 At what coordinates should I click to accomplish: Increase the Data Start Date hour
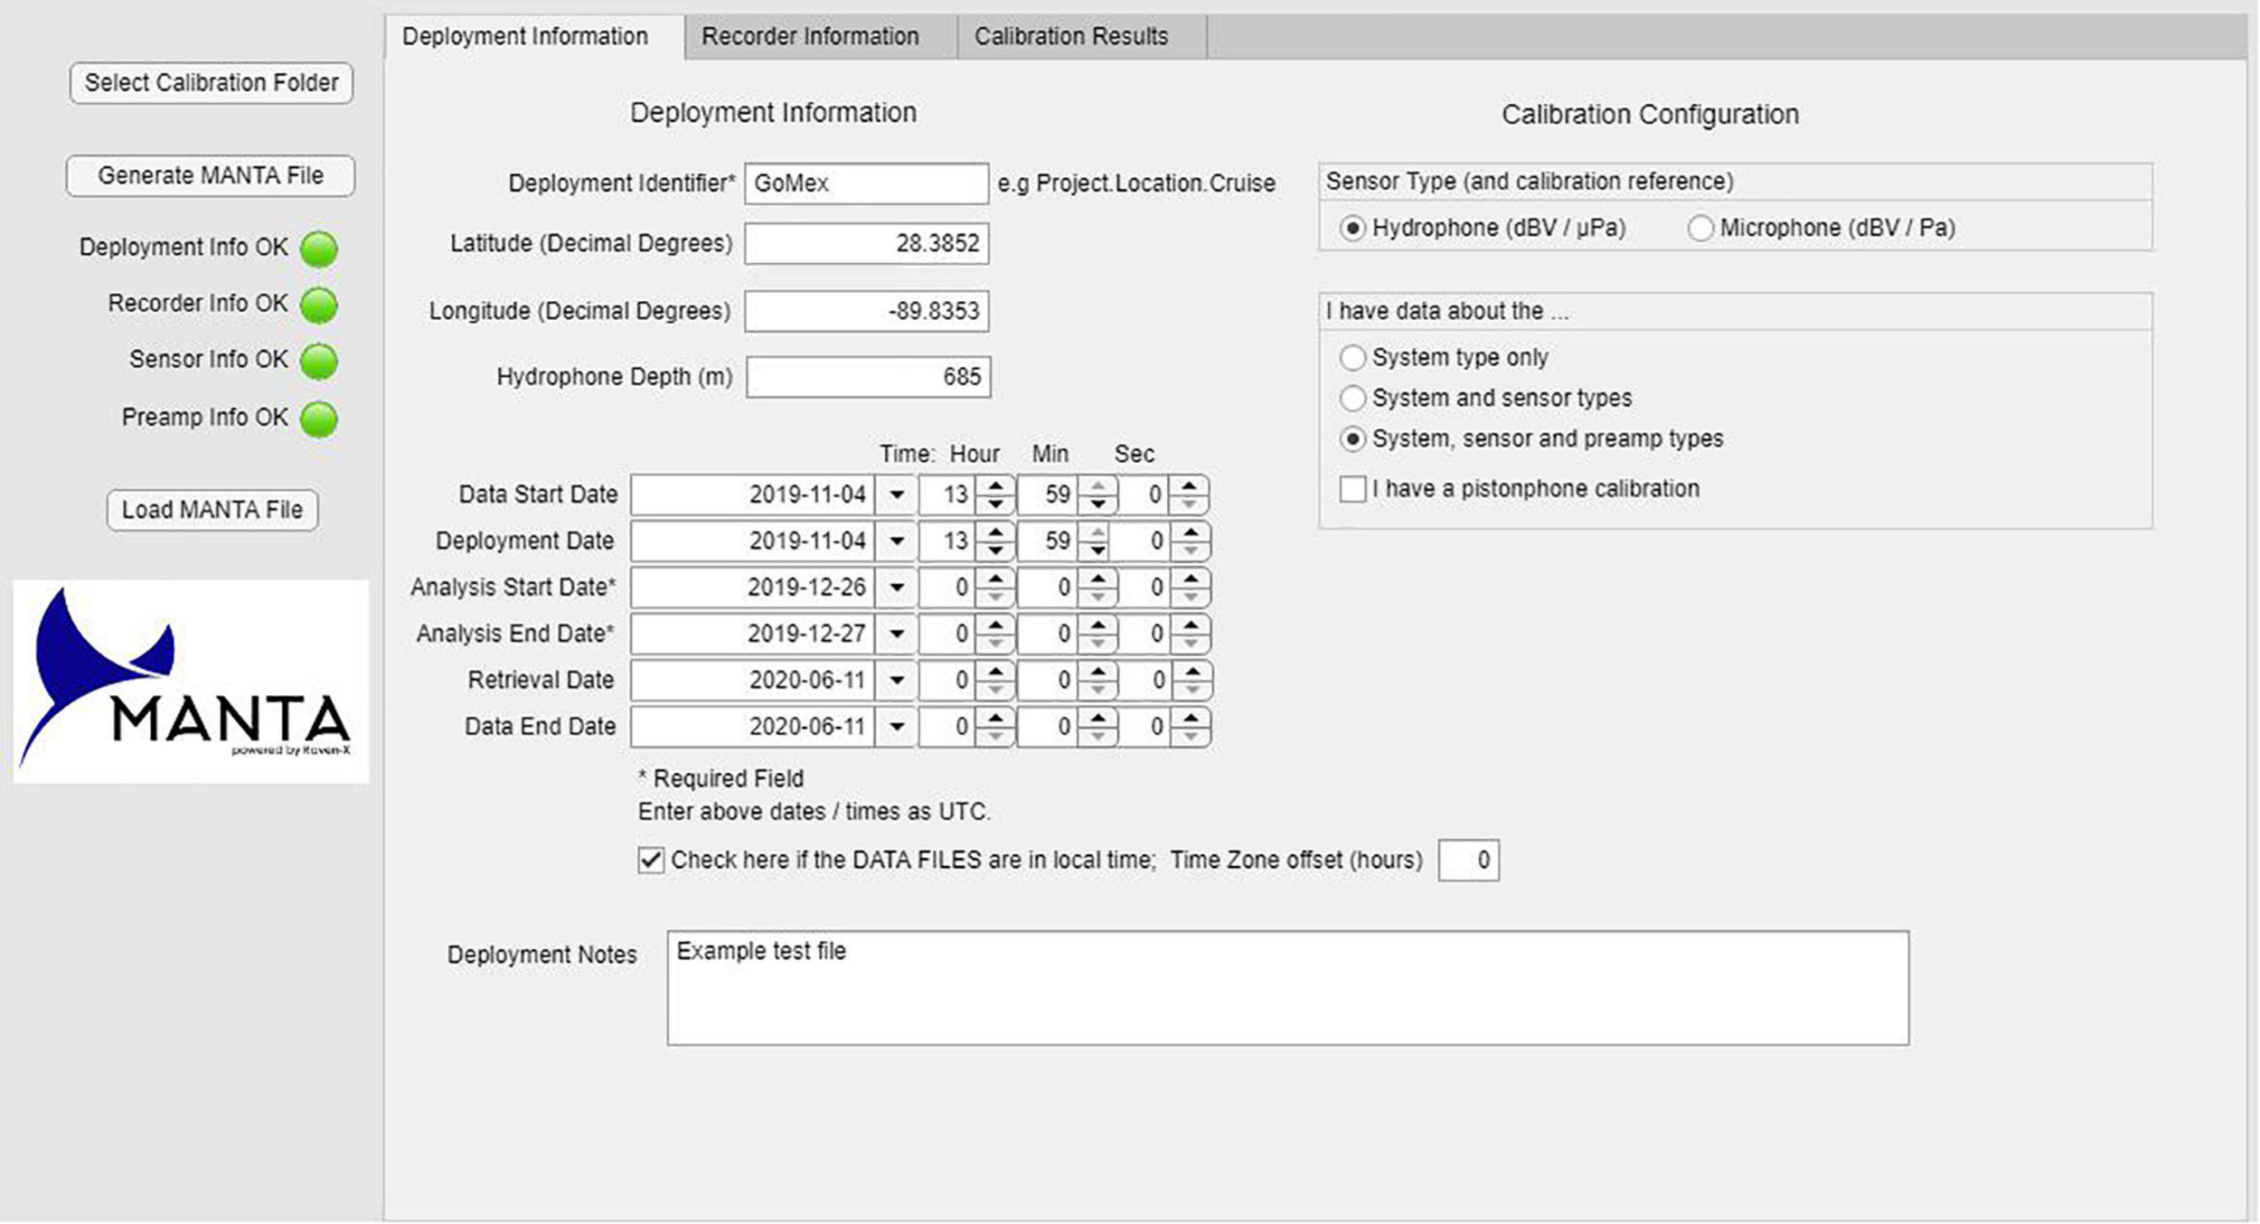point(995,486)
